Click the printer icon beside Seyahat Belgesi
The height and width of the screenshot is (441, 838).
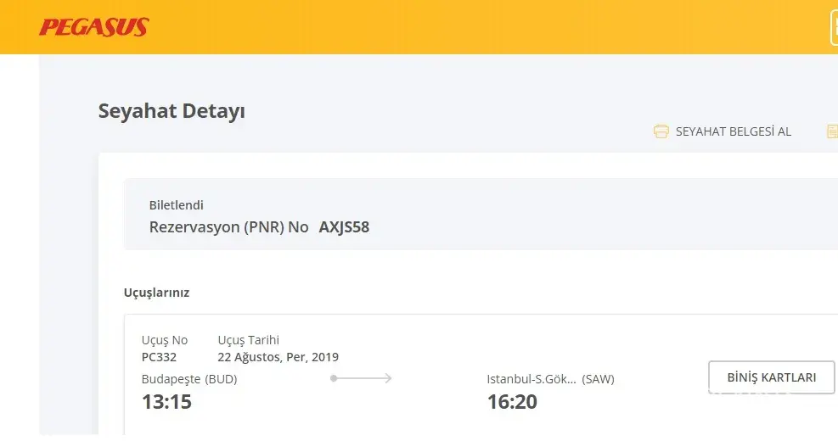pyautogui.click(x=661, y=131)
